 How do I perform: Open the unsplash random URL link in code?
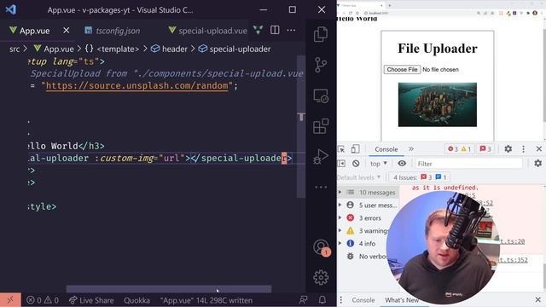136,85
